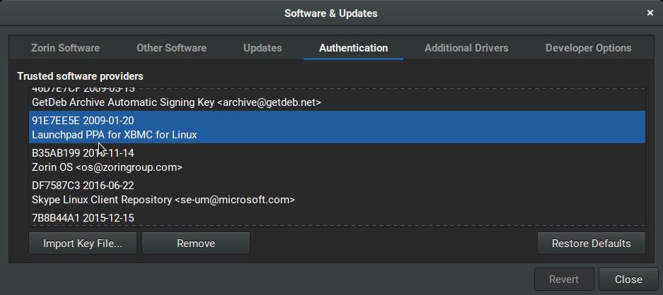
Task: Click the Import Key File button
Action: 83,243
